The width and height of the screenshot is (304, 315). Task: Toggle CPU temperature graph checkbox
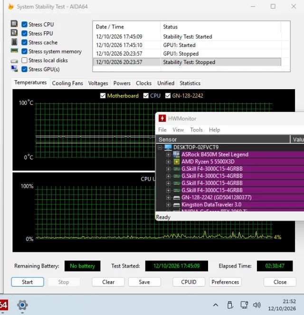pyautogui.click(x=146, y=96)
